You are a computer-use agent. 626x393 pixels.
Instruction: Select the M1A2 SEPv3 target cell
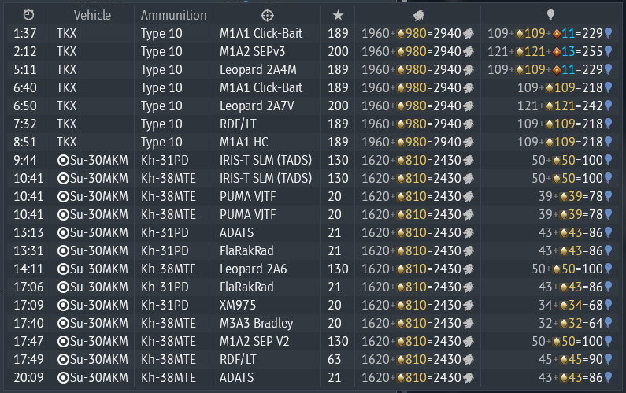[252, 51]
